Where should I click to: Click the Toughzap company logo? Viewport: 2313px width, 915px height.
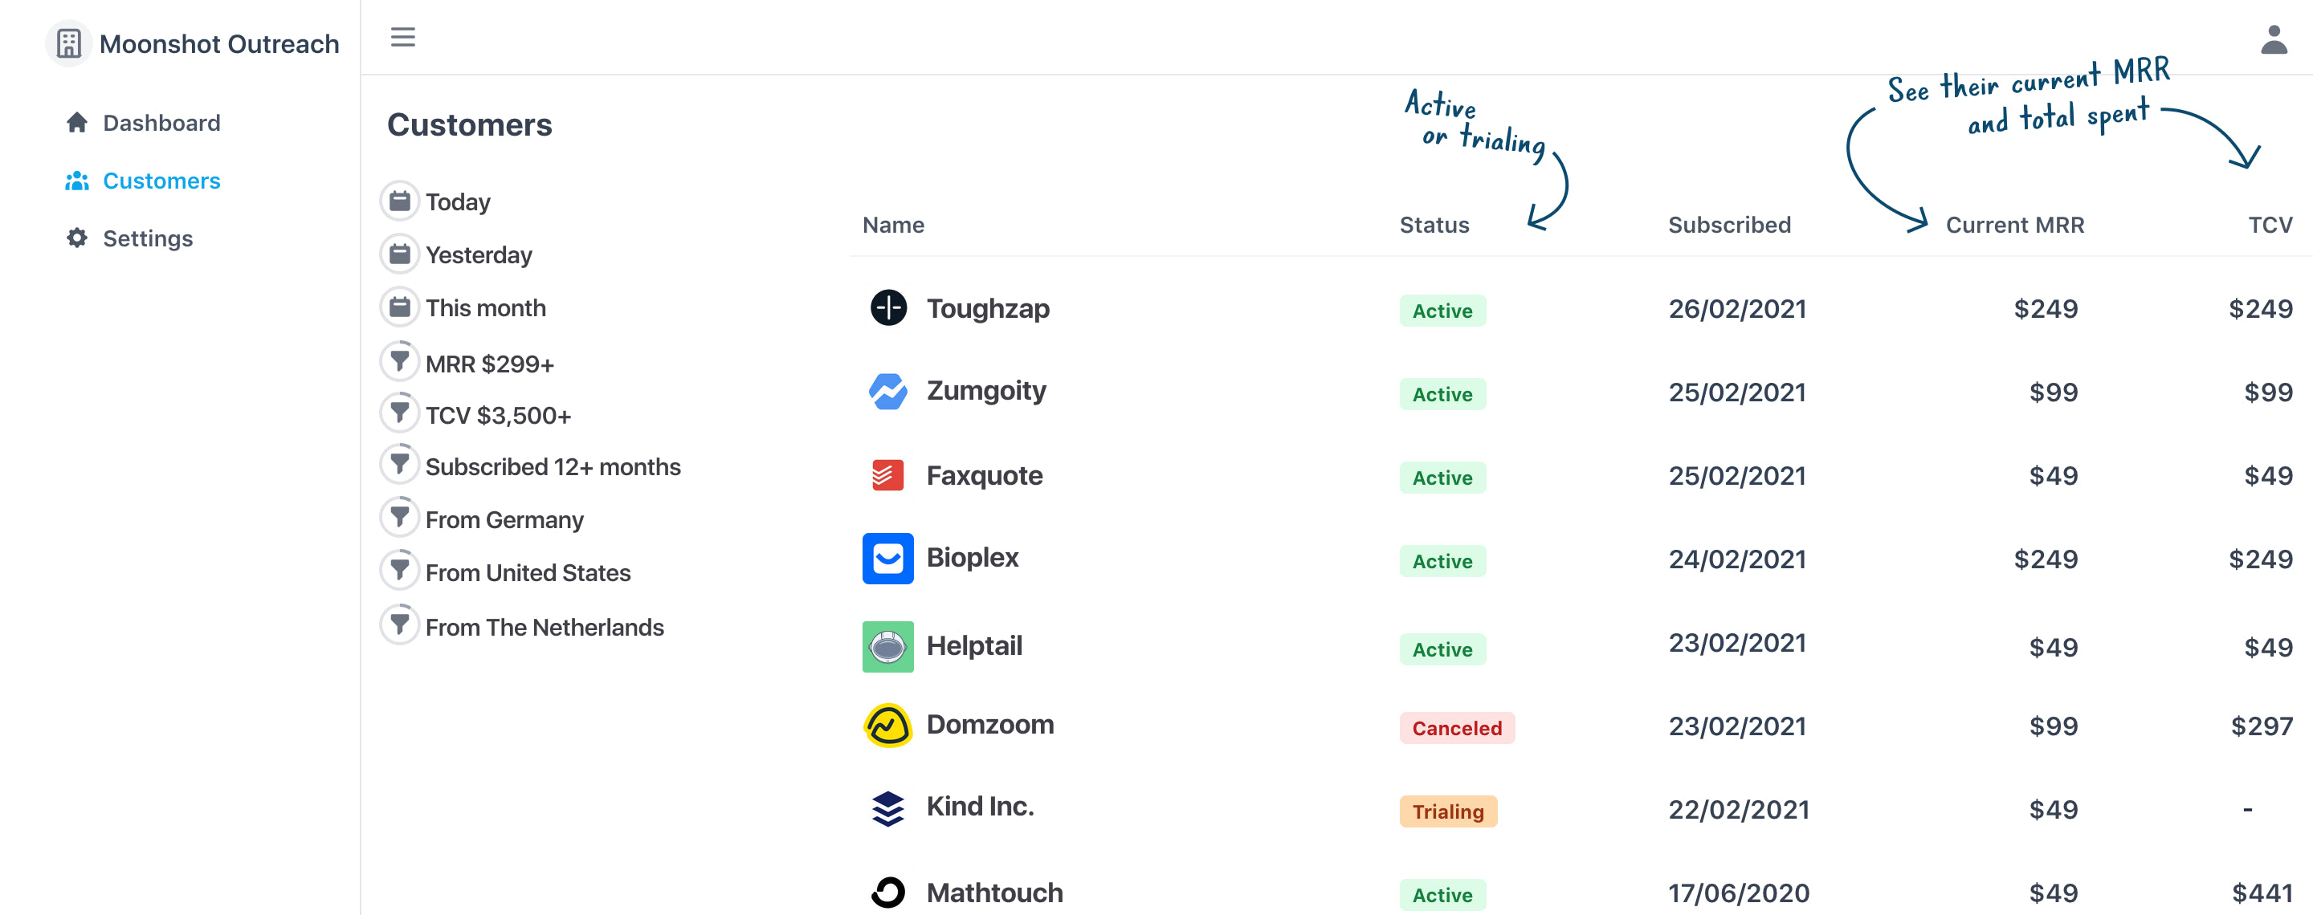tap(888, 307)
